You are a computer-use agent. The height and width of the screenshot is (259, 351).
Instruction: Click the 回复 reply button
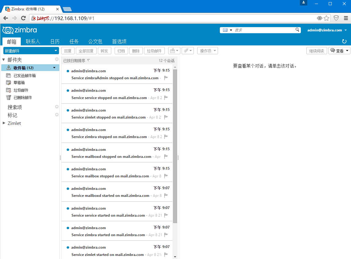tap(68, 51)
